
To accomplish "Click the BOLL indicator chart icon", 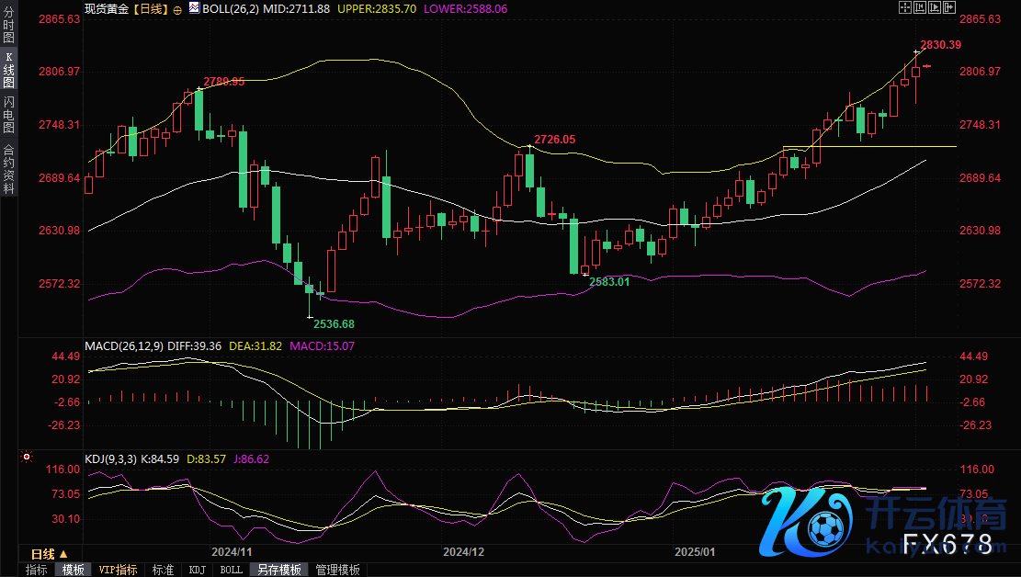I will coord(194,8).
